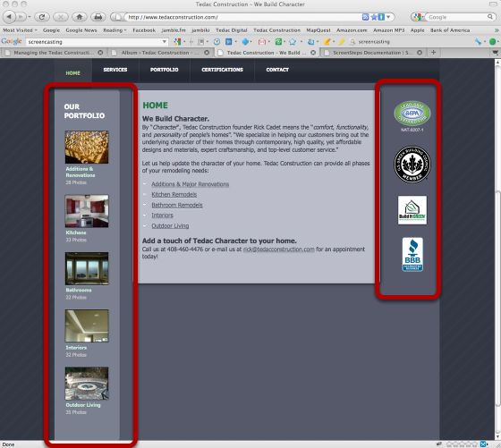Print the page using the printer icon
The height and width of the screenshot is (448, 501).
pos(98,17)
